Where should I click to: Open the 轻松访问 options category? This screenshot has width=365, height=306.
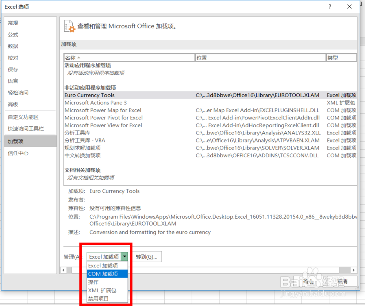[x=30, y=93]
